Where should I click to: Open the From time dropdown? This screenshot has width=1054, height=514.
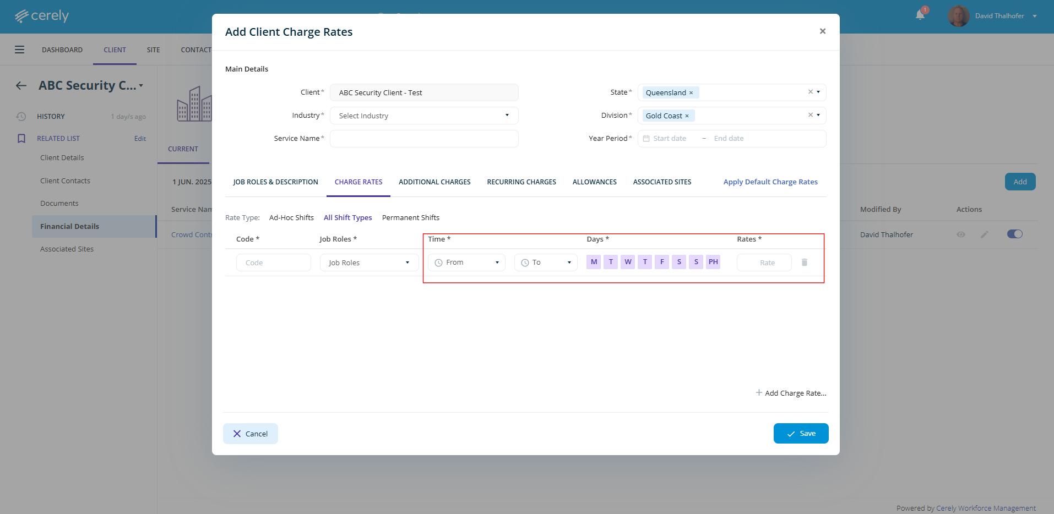coord(466,263)
